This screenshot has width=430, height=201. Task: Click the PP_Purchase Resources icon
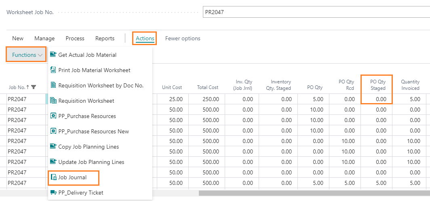(53, 116)
